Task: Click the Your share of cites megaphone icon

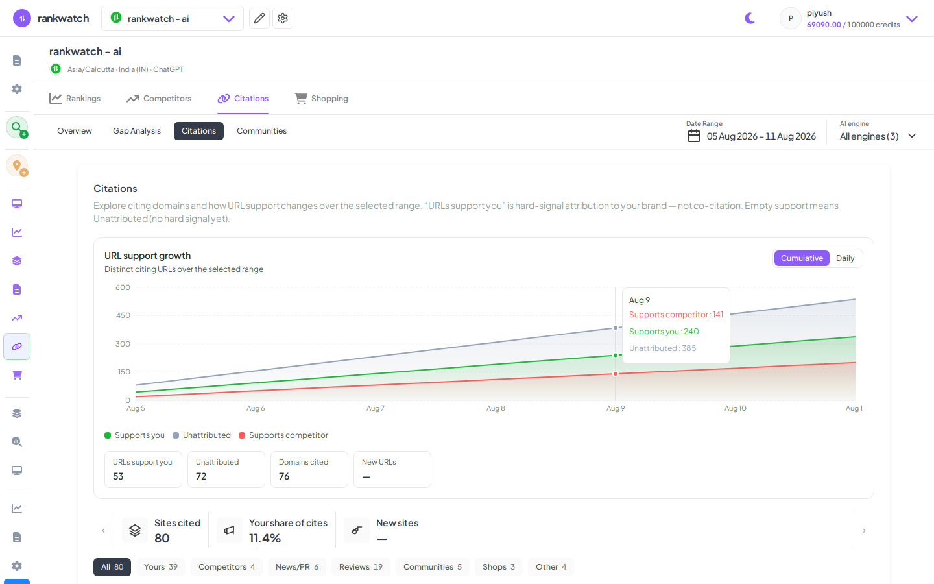Action: click(229, 530)
